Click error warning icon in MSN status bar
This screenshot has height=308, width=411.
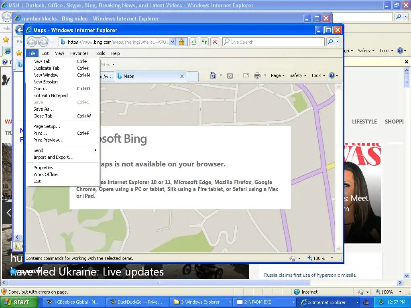pos(4,292)
